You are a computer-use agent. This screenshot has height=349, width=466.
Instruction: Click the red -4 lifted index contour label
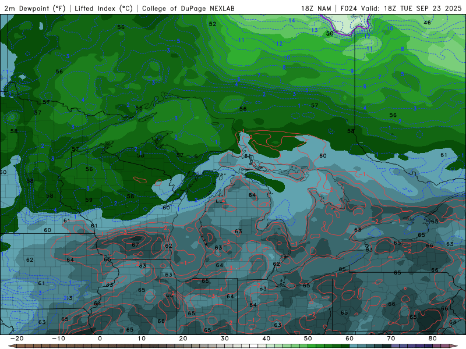point(219,289)
